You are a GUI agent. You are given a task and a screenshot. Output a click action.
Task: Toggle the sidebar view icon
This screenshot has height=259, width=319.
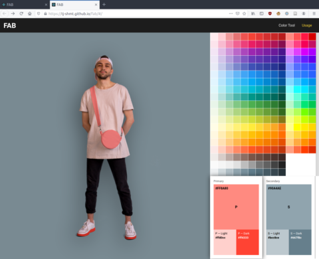coord(261,13)
